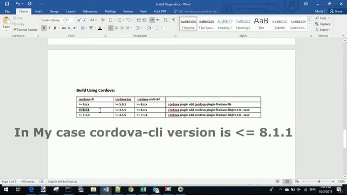Switch to the Design tab
This screenshot has width=347, height=195.
54,11
